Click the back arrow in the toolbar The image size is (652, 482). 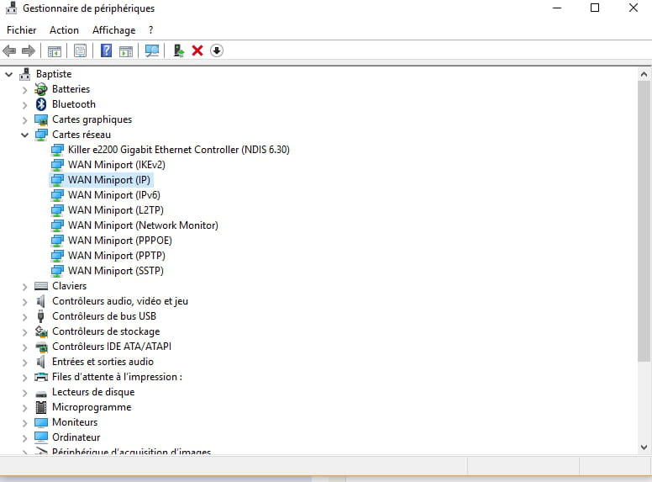(x=10, y=50)
